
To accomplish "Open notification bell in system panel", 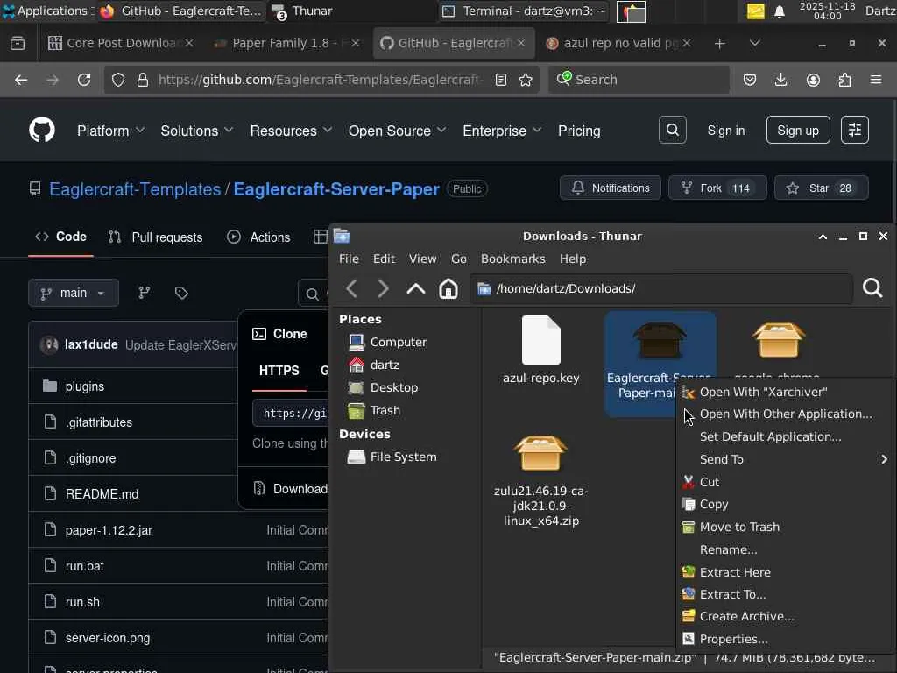I will coord(779,11).
